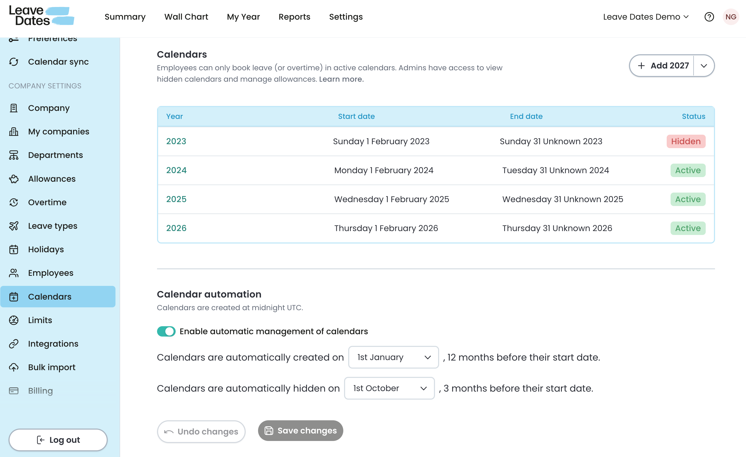Open the Wall Chart tab
This screenshot has height=457, width=746.
click(186, 17)
